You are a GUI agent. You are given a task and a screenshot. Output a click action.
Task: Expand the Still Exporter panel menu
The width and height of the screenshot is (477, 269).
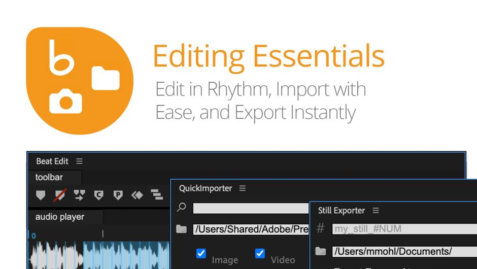click(376, 210)
